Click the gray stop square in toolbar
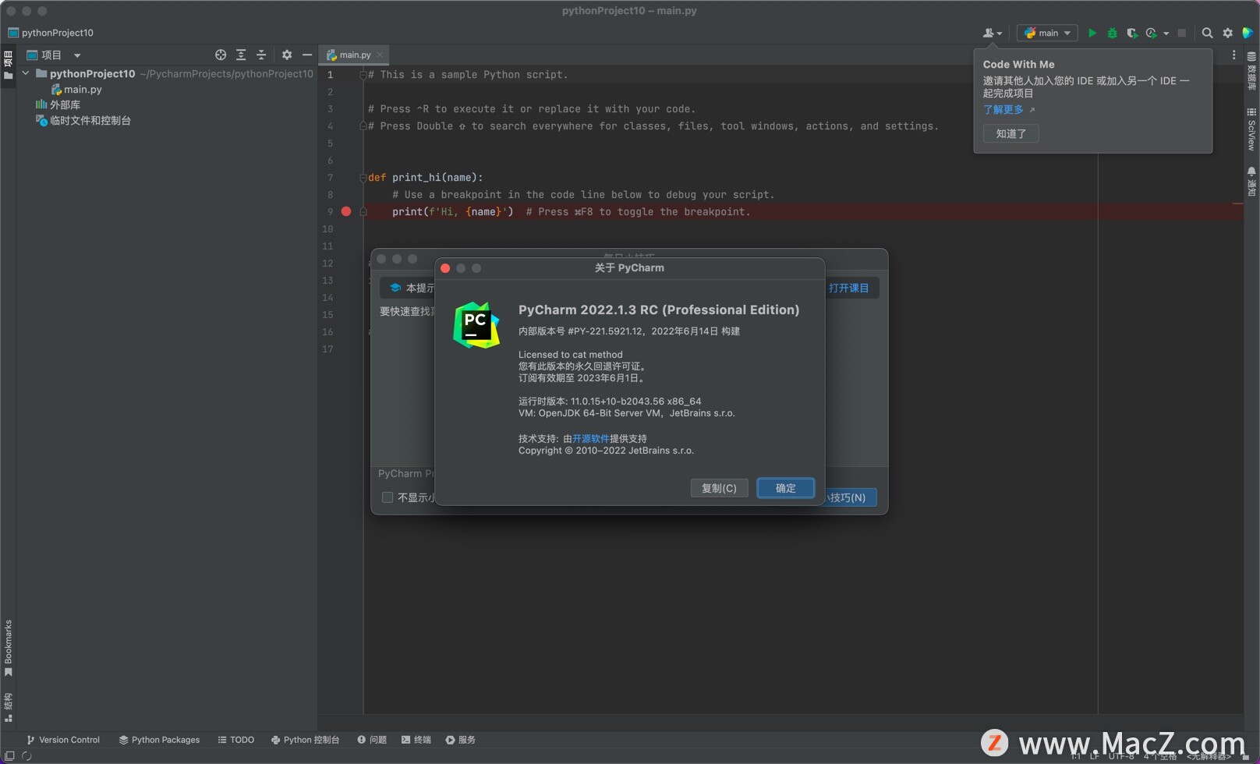The width and height of the screenshot is (1260, 764). click(1181, 33)
